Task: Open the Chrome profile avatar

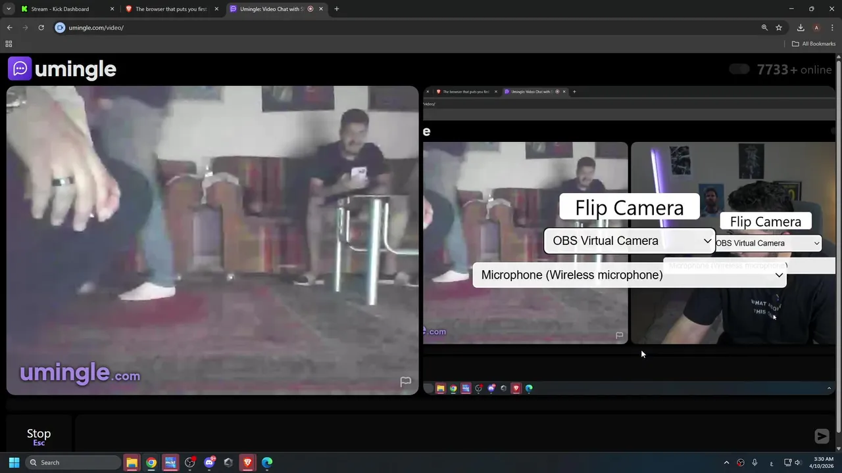Action: coord(816,28)
